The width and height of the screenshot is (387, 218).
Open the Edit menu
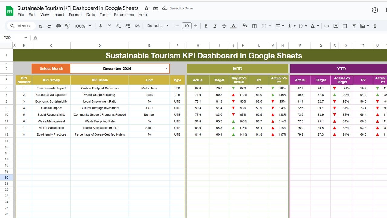(32, 15)
